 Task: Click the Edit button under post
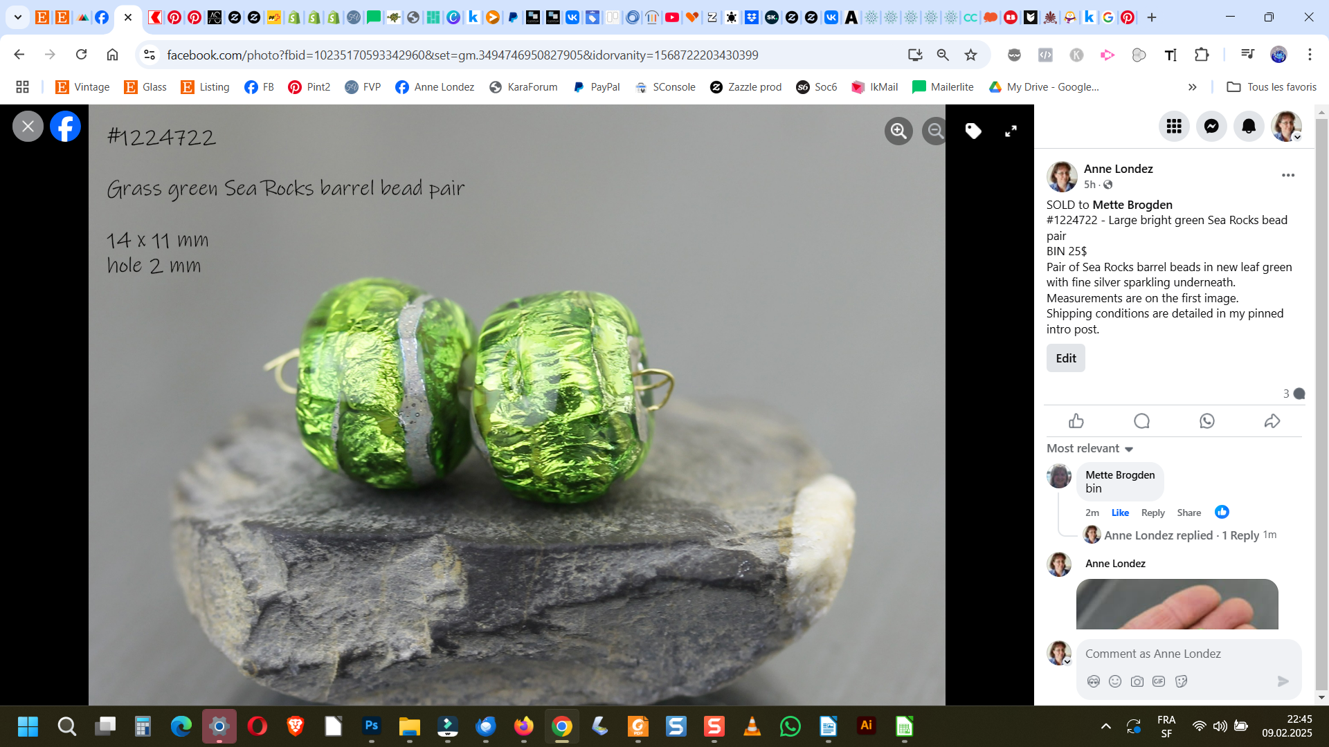[x=1065, y=358]
